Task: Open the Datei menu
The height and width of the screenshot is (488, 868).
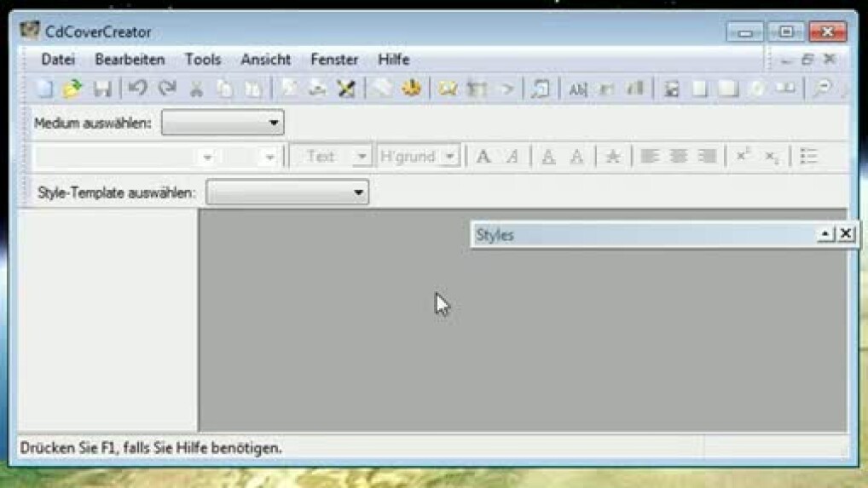Action: click(58, 60)
